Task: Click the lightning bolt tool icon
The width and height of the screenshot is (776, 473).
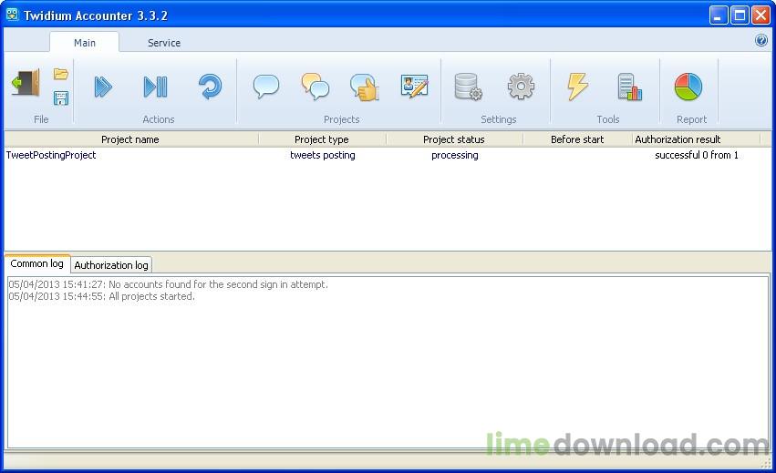Action: click(x=578, y=87)
